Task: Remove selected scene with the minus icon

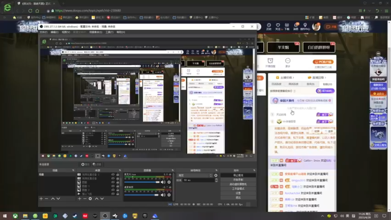Action: [x=46, y=199]
